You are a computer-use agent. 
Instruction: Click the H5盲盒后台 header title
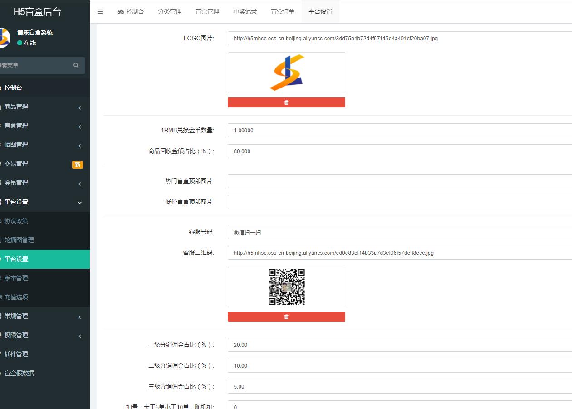point(37,12)
